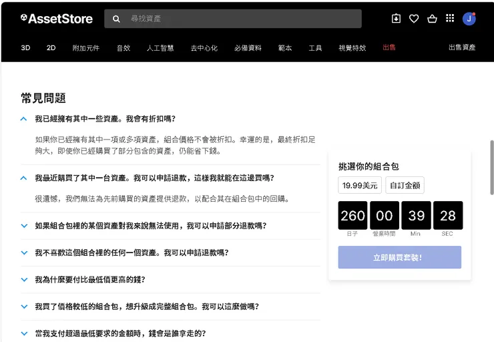Expand the 我不喜歡這個組合裡 question
The height and width of the screenshot is (342, 494).
[x=170, y=252]
